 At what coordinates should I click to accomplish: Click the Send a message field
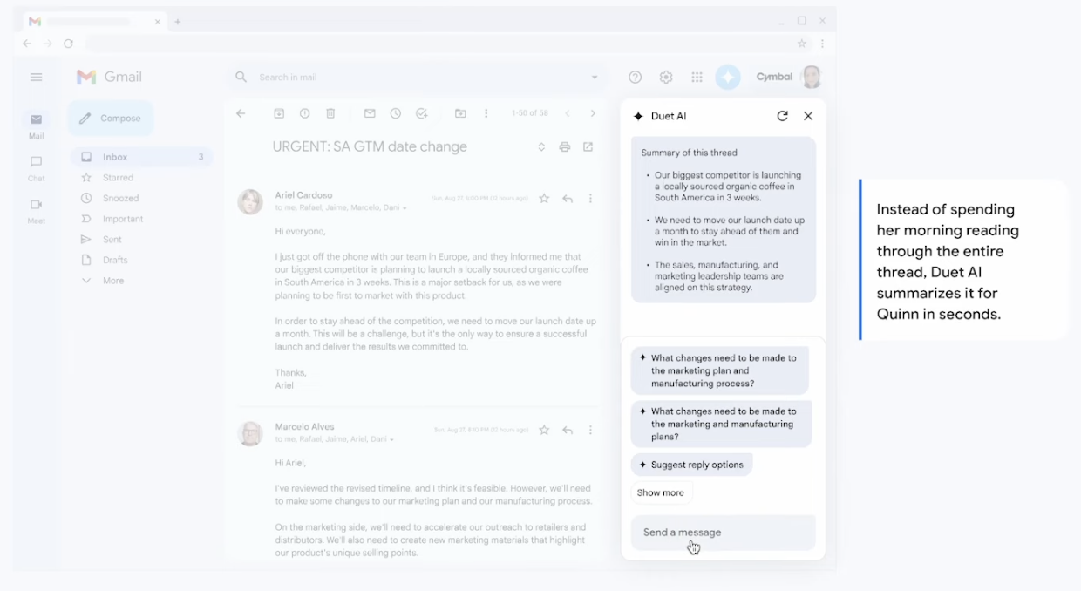pos(723,533)
